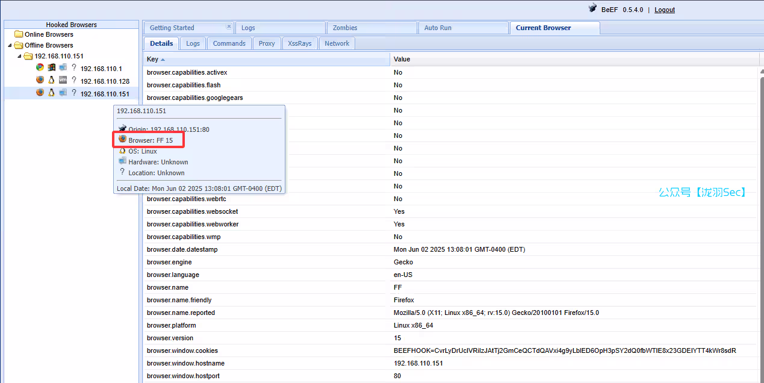Click the unknown location question mark for 192.168.110.151
The image size is (764, 383).
pyautogui.click(x=73, y=93)
